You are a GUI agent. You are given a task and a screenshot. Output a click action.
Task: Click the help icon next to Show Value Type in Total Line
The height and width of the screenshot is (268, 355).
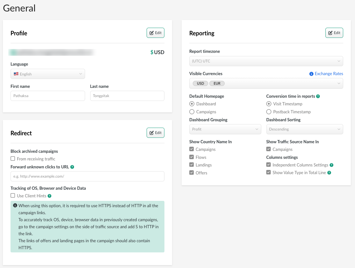(329, 173)
